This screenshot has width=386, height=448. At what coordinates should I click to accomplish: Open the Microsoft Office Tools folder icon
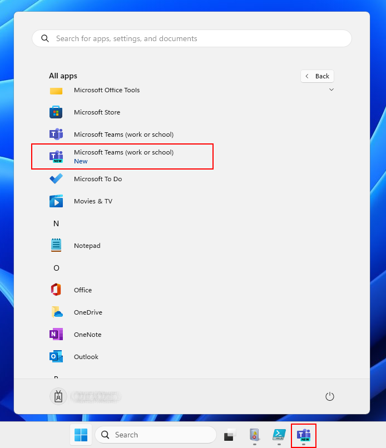56,91
